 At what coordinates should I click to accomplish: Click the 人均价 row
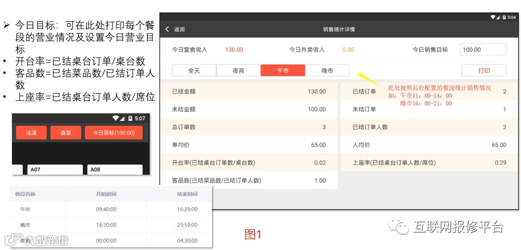[429, 145]
